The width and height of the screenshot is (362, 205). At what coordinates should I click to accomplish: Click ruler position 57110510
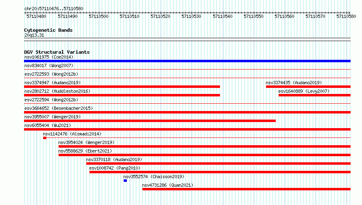(129, 16)
